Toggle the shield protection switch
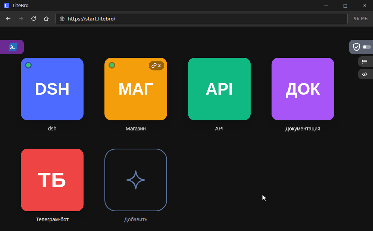Viewport: 373px width, 231px height. click(367, 47)
